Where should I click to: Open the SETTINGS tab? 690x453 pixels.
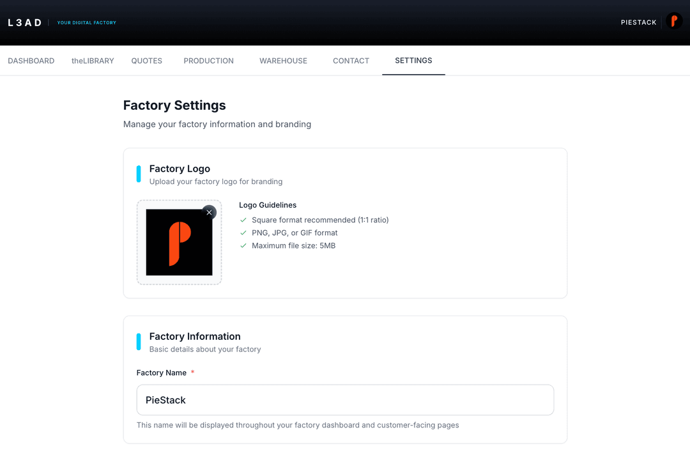point(413,61)
